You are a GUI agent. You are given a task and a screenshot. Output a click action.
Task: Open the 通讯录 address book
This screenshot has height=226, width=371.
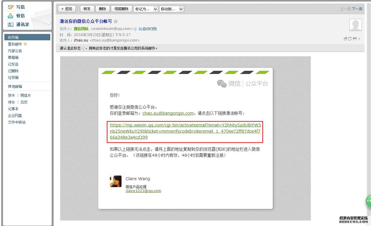19,24
